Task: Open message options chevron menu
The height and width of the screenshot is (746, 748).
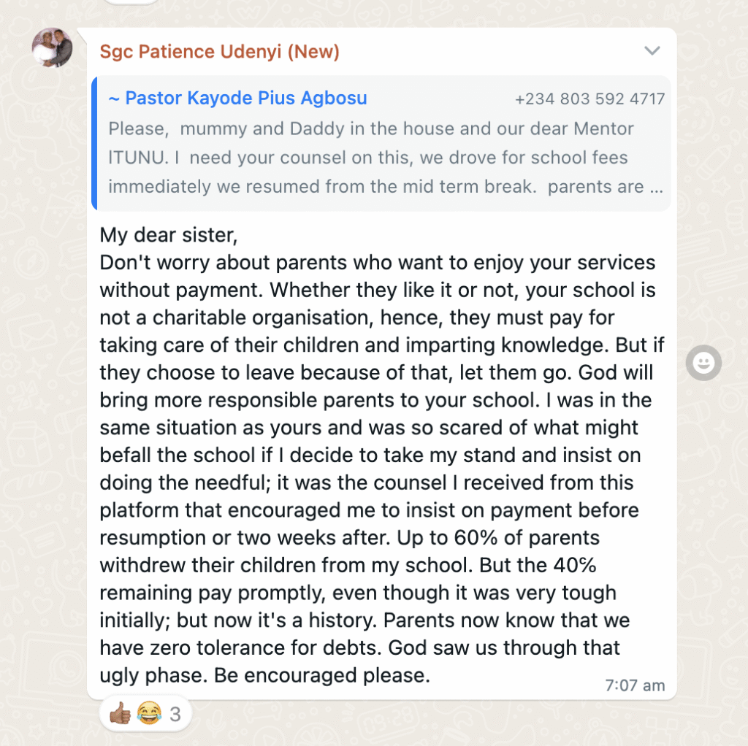Action: tap(652, 51)
